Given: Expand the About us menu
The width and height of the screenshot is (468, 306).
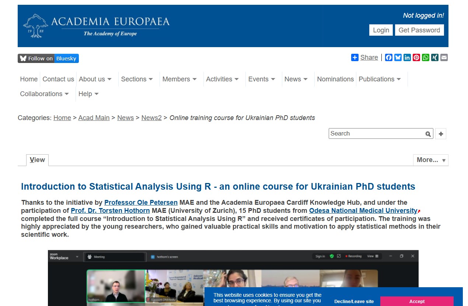Looking at the screenshot, I should tap(95, 79).
